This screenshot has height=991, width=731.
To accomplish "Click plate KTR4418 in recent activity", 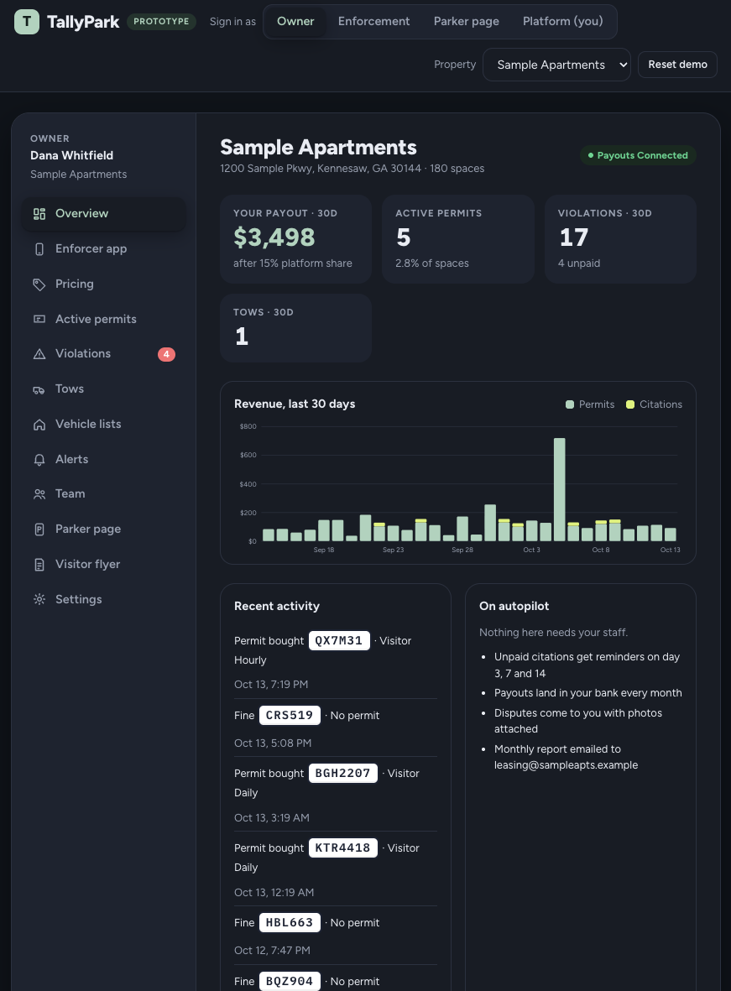I will (342, 848).
